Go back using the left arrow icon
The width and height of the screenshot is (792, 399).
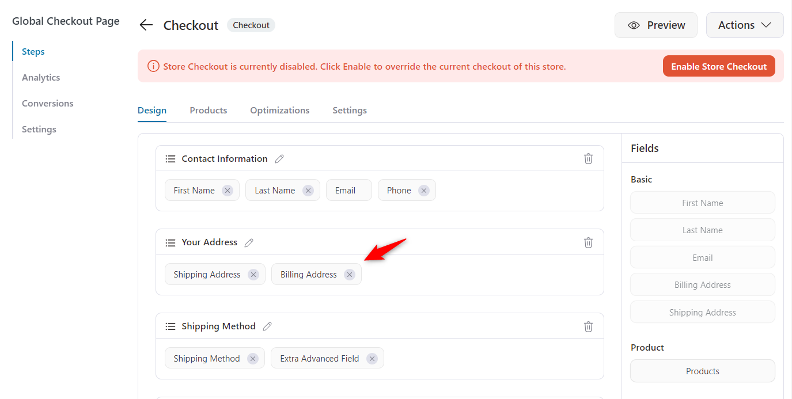pos(146,25)
